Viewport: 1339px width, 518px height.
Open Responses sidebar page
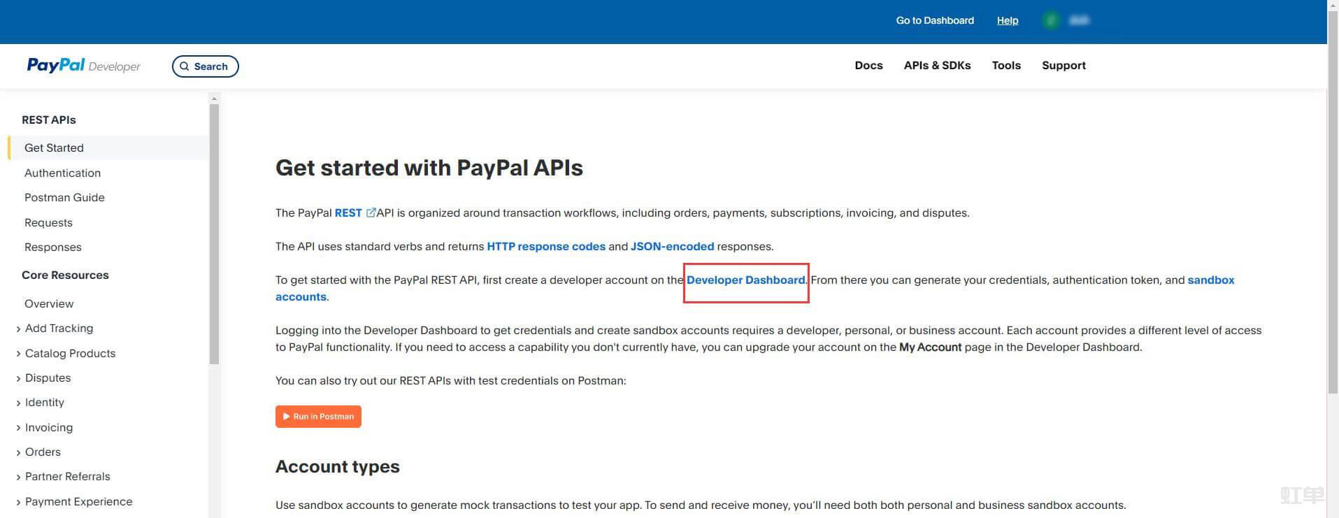click(x=52, y=247)
